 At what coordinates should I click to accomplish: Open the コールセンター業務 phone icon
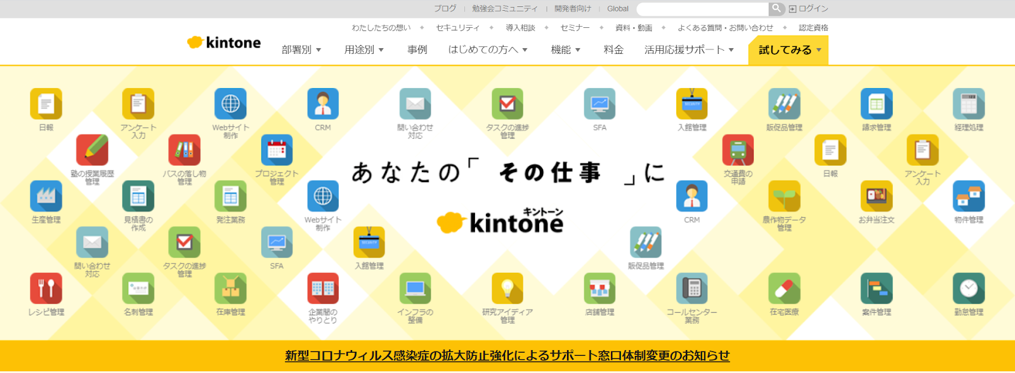tap(692, 289)
